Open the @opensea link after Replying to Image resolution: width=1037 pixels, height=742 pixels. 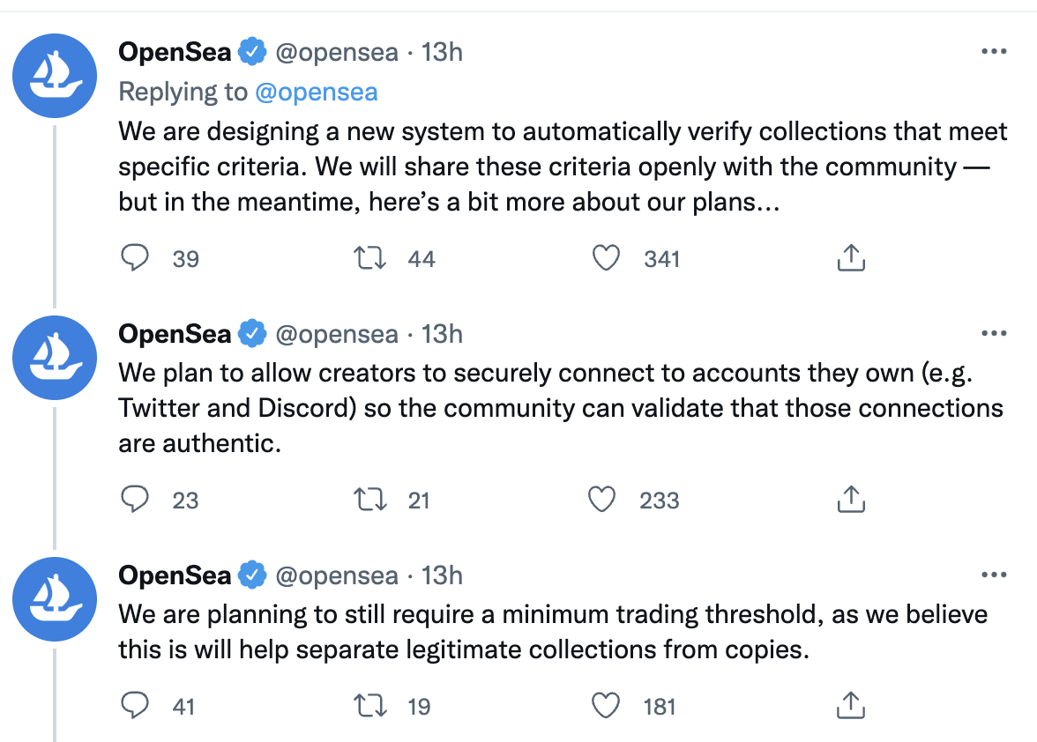point(316,92)
